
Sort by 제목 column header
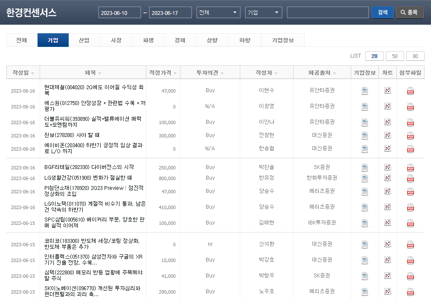coord(93,73)
